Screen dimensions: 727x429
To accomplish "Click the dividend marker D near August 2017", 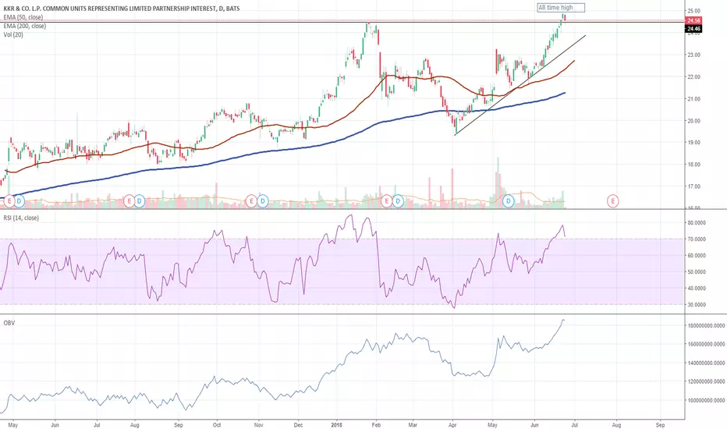I will click(x=139, y=201).
